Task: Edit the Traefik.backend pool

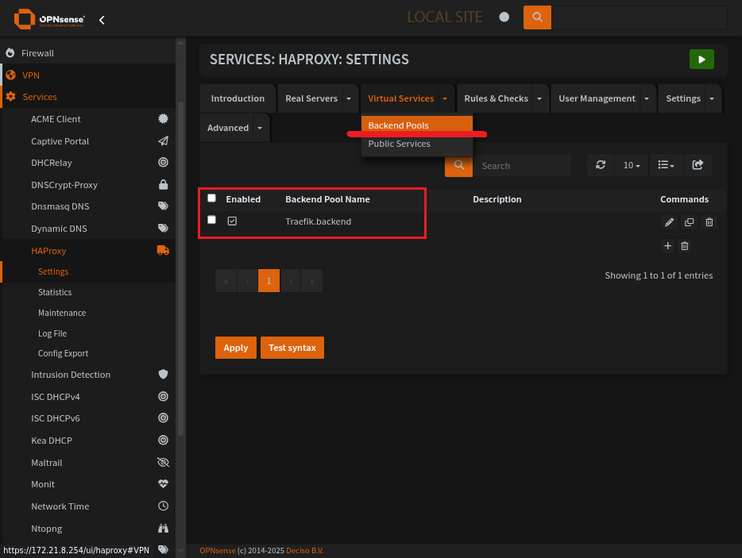Action: click(x=669, y=221)
